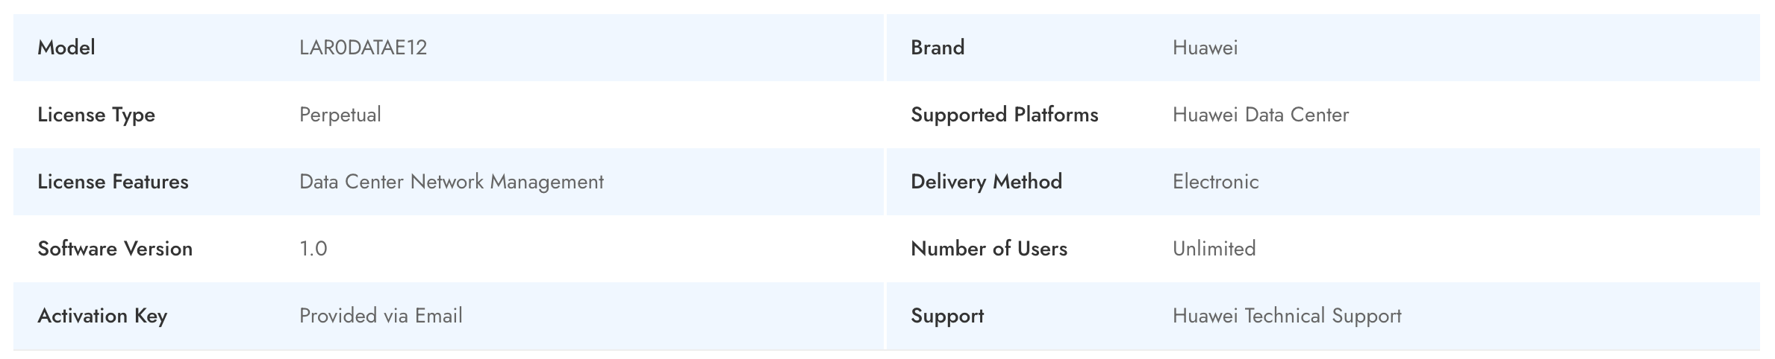Click the Number of Users label
The width and height of the screenshot is (1775, 359).
(x=989, y=249)
